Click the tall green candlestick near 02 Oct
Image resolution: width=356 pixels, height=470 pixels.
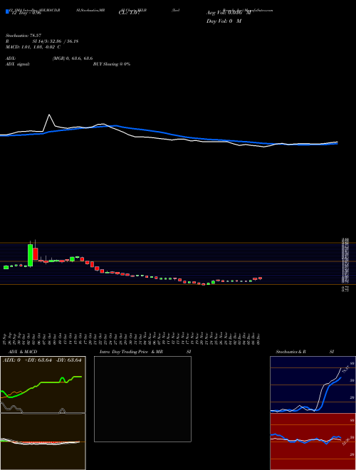point(31,255)
